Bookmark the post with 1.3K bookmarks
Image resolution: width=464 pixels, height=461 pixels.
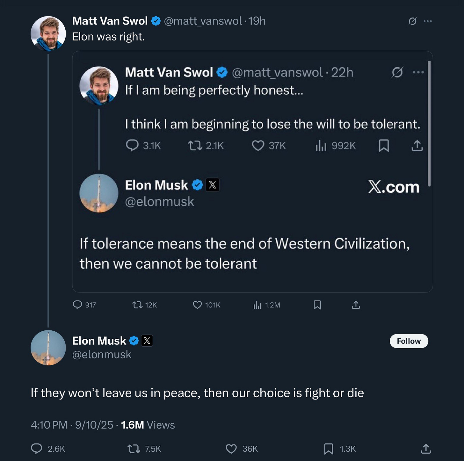click(x=329, y=449)
